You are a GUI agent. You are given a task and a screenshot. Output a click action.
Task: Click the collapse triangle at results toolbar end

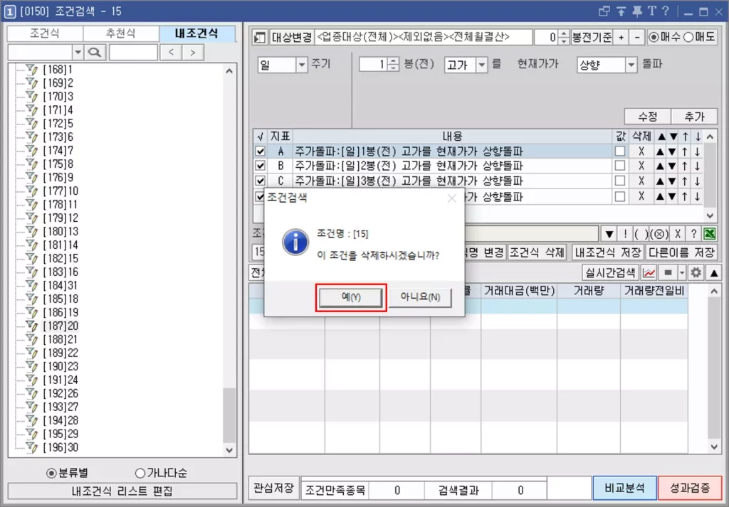pyautogui.click(x=713, y=272)
